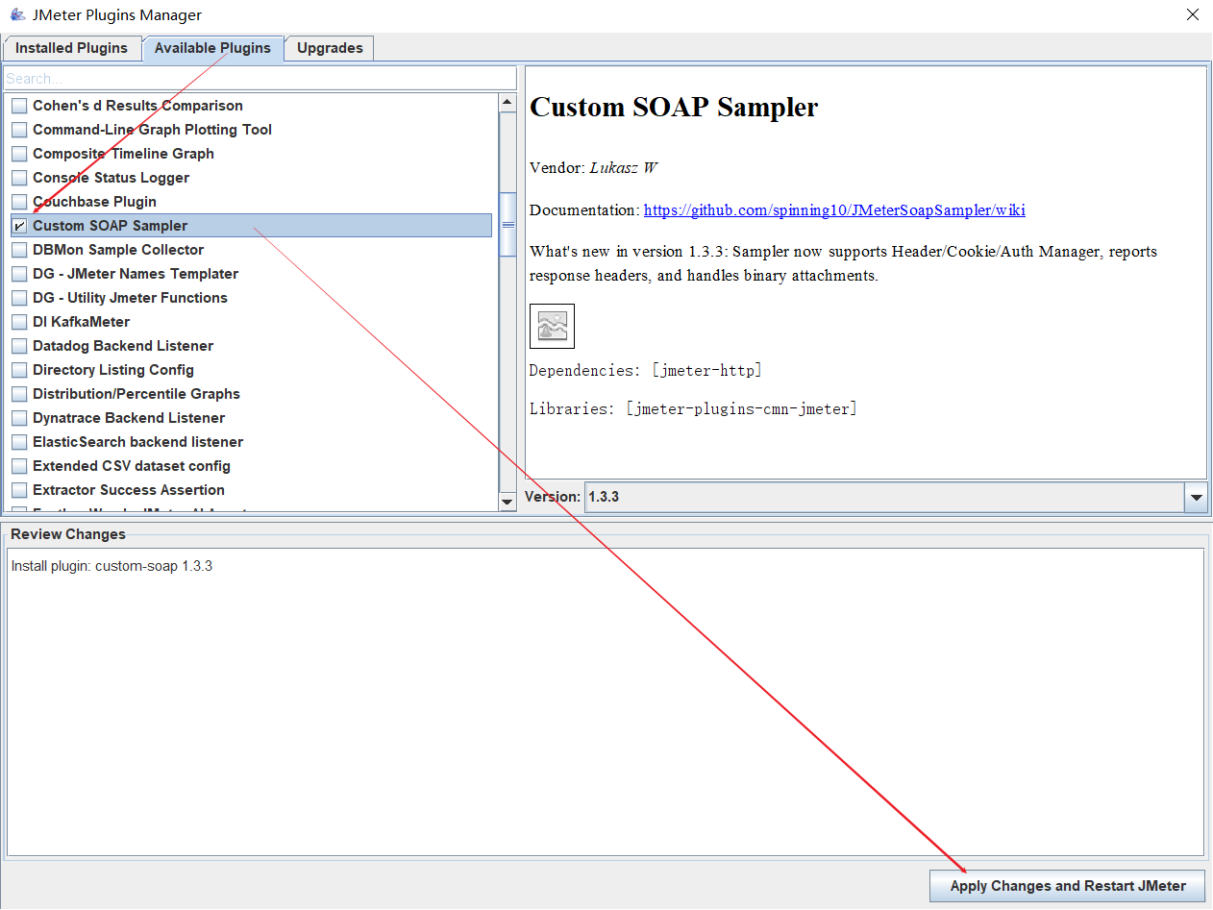The height and width of the screenshot is (910, 1213).
Task: Check the DBMon Sample Collector checkbox
Action: pos(19,250)
